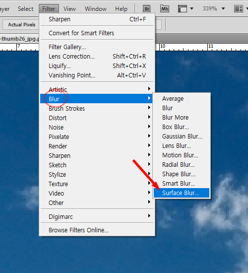Open the 339% zoom level dropdown
248x273 pixels.
(223, 8)
